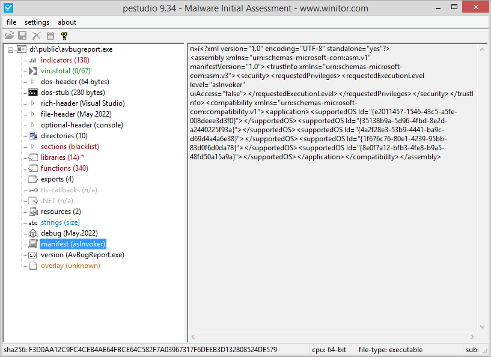
Task: Click the sha256 hash in status bar
Action: tap(140, 350)
